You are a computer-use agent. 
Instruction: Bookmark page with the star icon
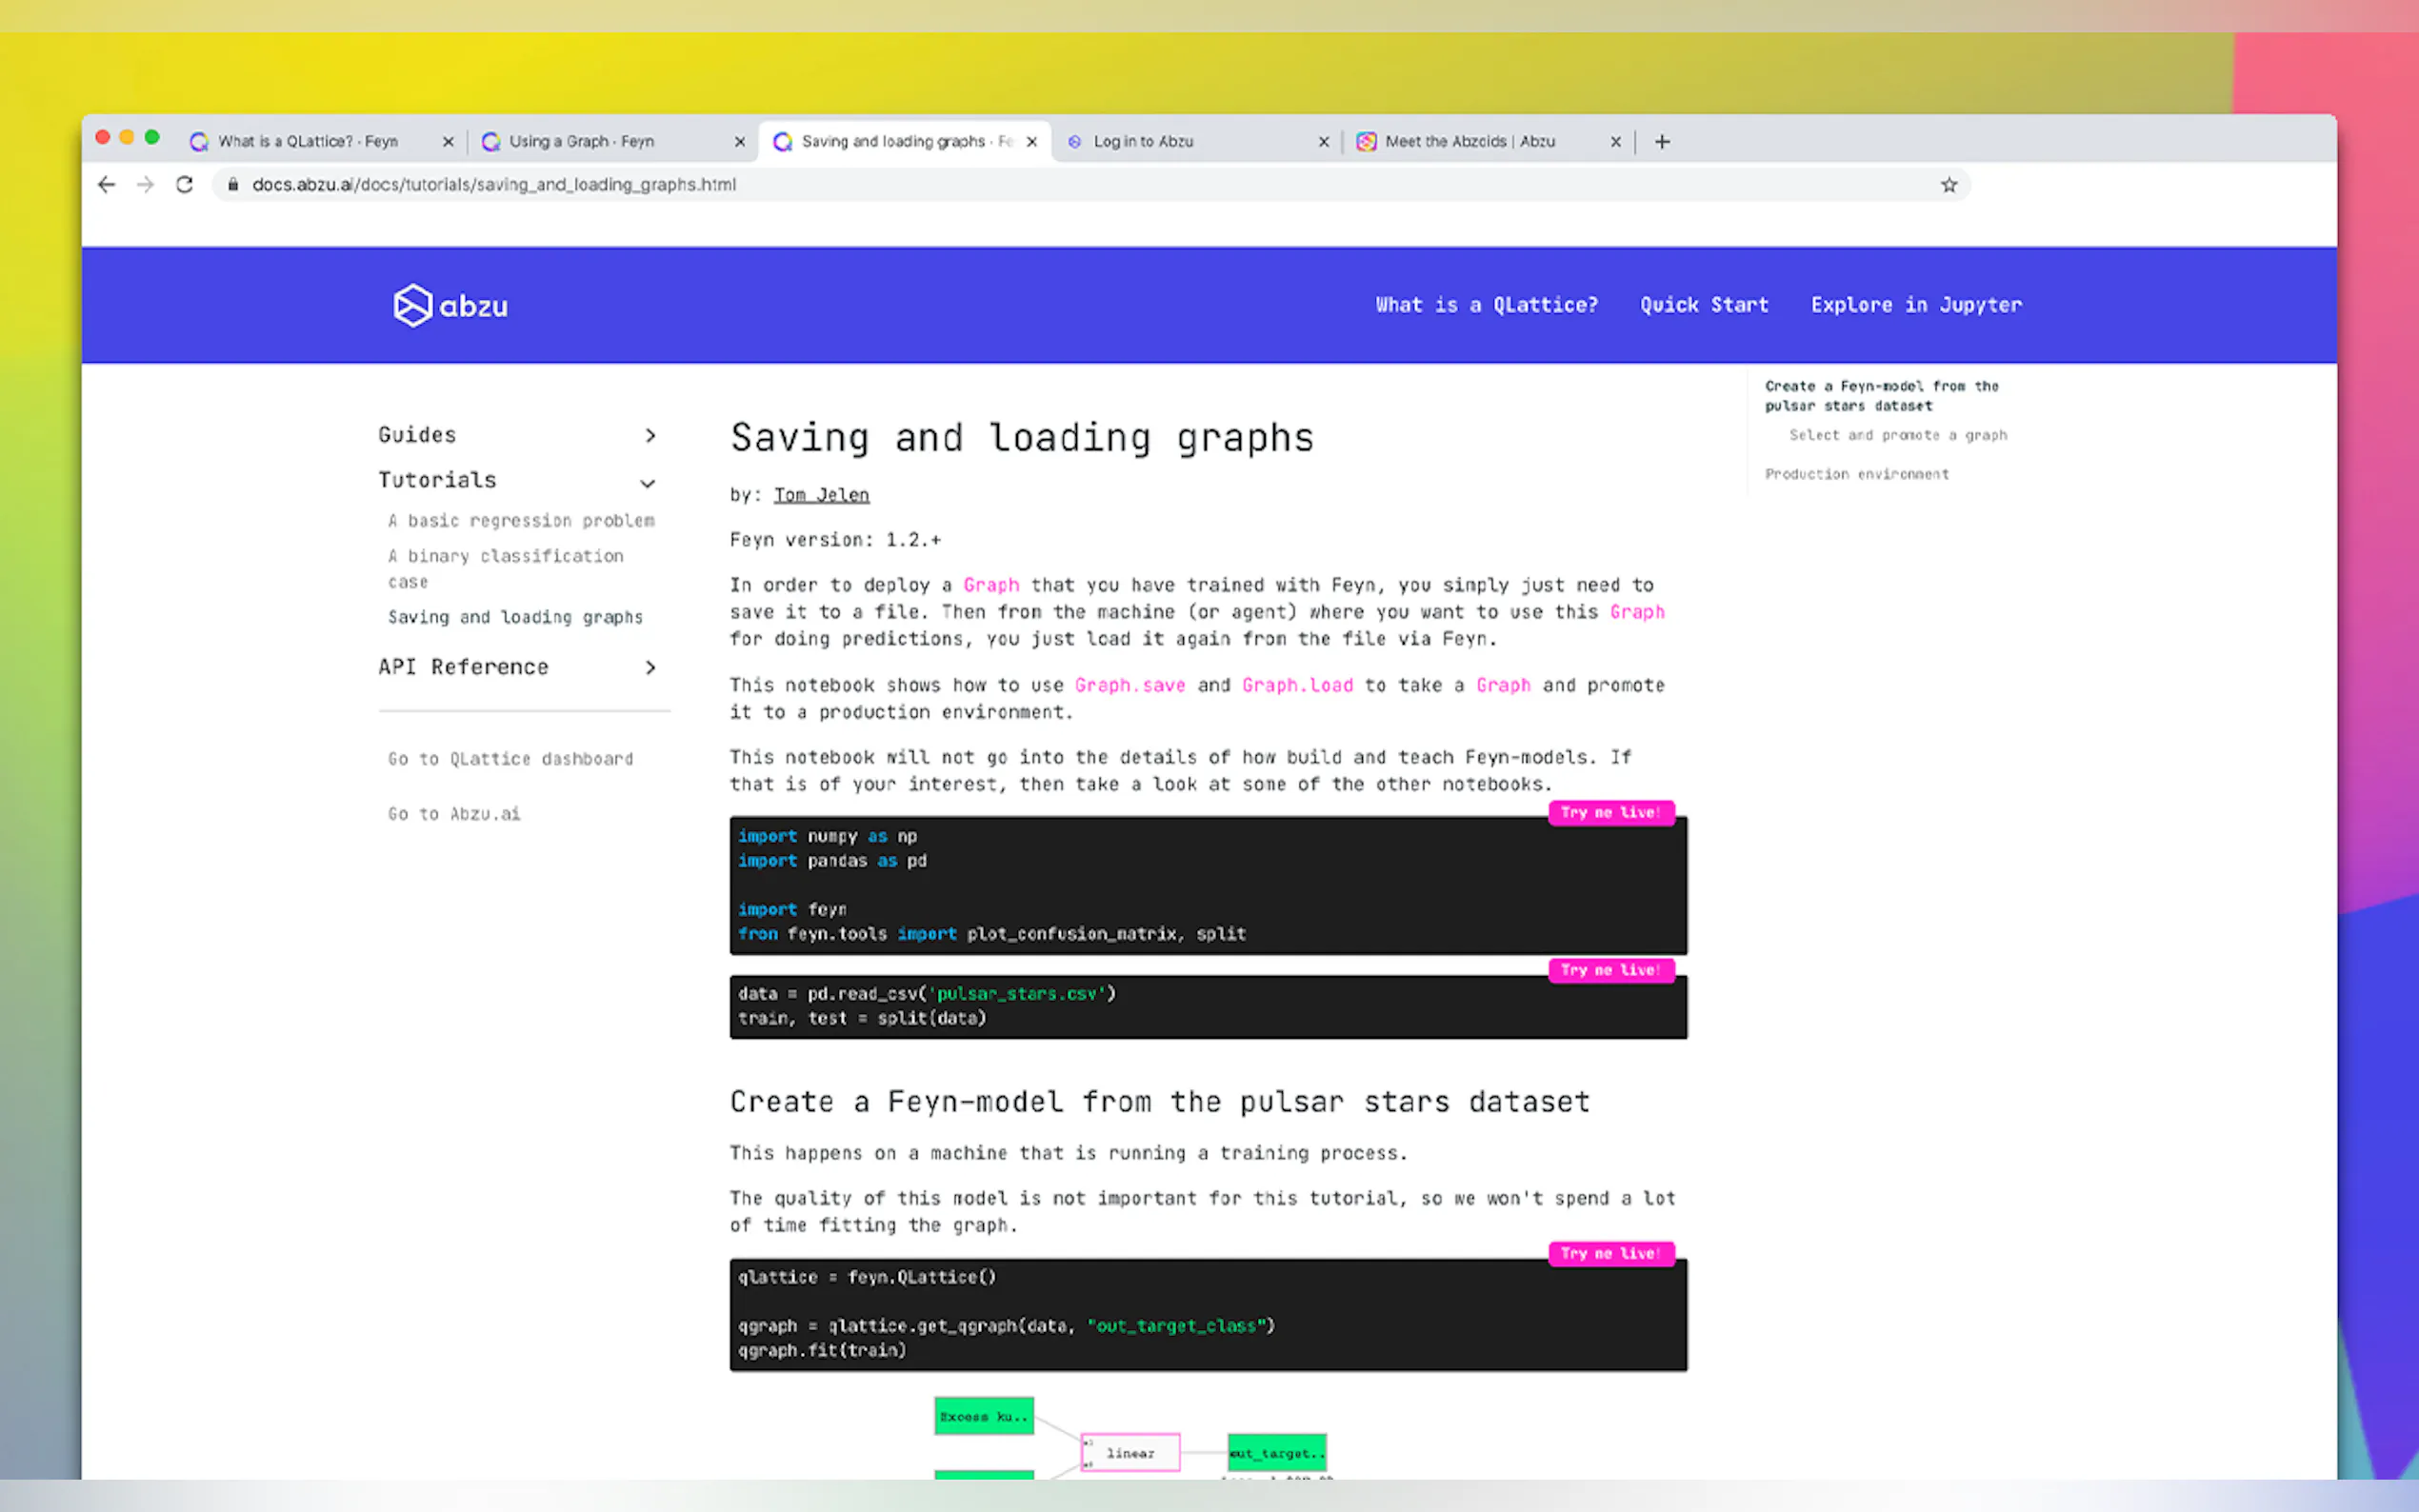(x=1948, y=185)
